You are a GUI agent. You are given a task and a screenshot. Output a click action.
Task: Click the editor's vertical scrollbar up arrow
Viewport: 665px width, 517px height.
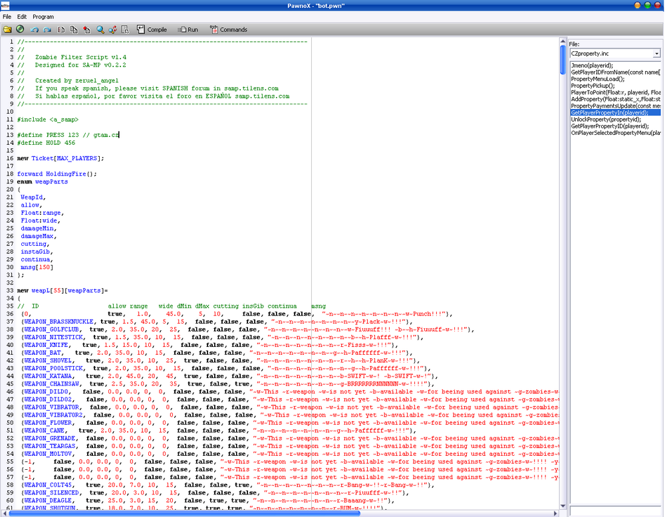click(x=563, y=41)
